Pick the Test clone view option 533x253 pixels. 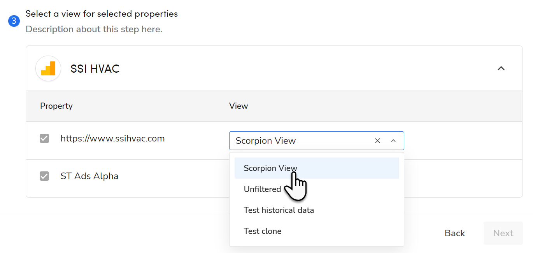tap(317, 231)
